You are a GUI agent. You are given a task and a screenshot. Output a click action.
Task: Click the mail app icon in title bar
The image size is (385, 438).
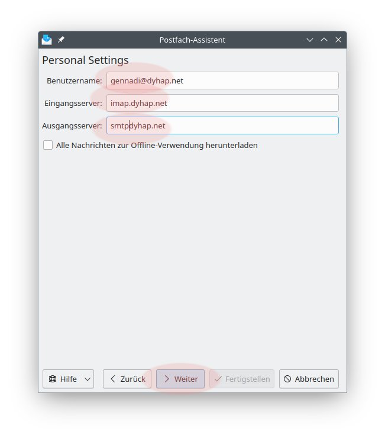tap(47, 40)
